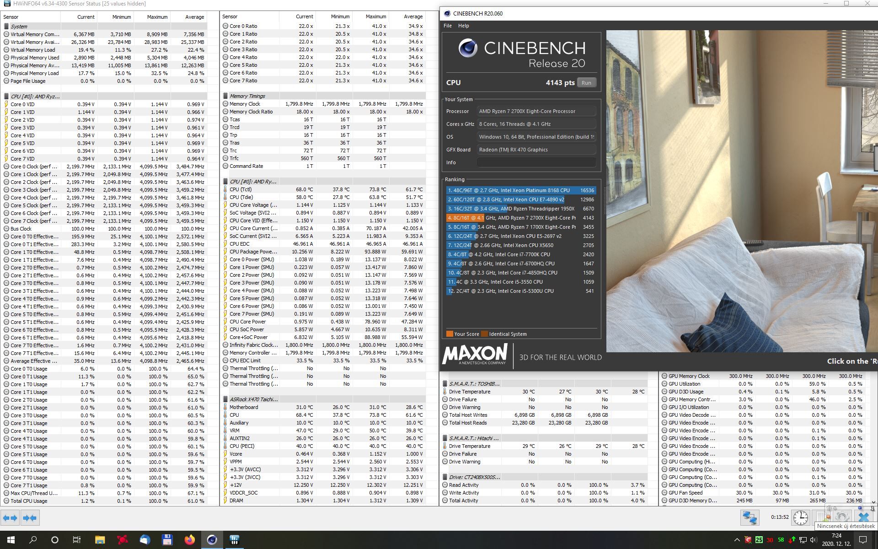Open the Help menu in Cinebench
The width and height of the screenshot is (878, 549).
[463, 26]
